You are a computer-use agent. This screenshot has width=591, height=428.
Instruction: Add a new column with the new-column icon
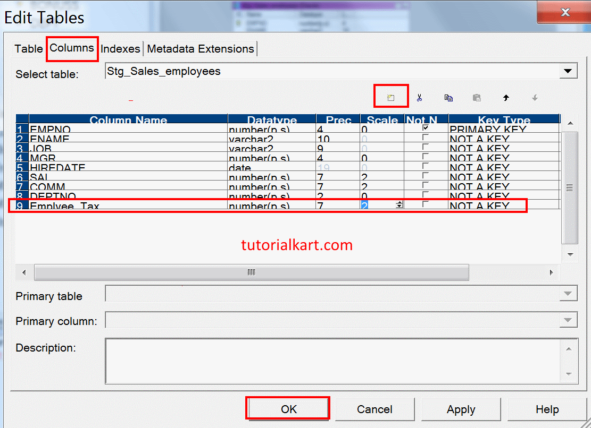[391, 96]
